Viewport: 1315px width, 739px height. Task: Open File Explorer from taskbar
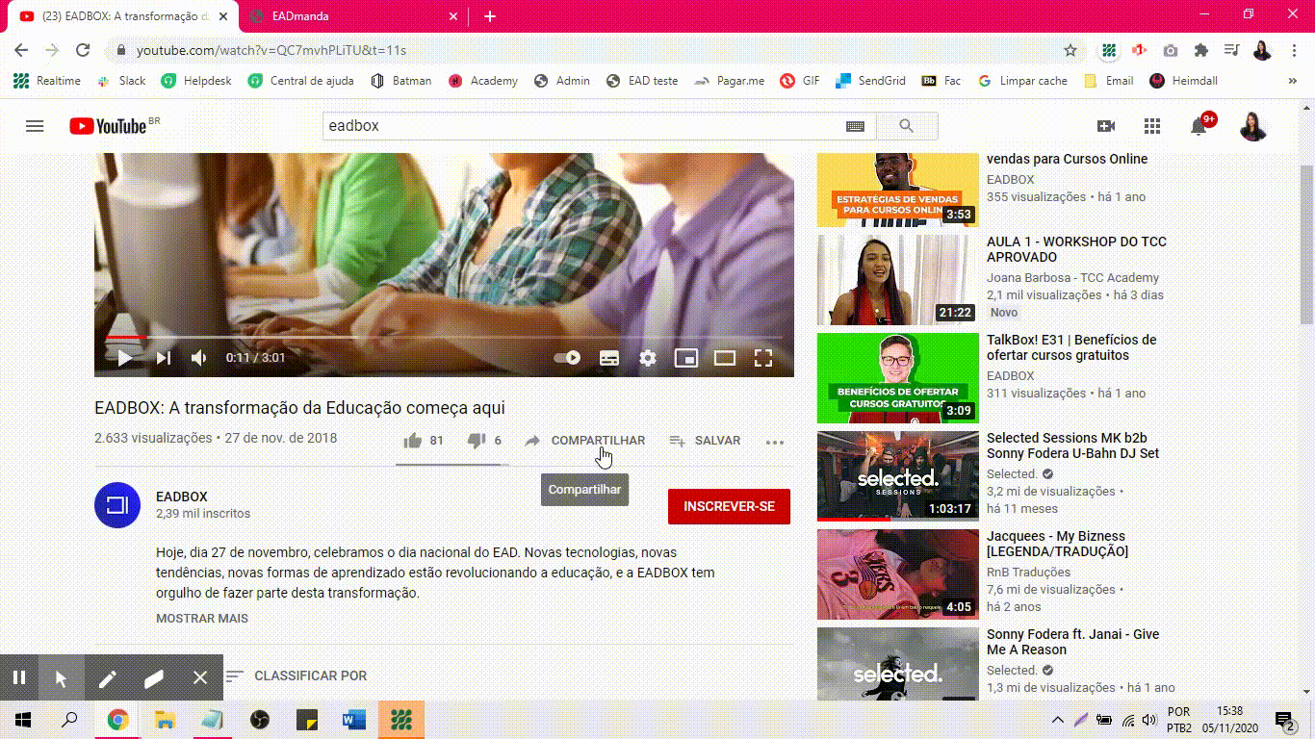click(x=165, y=719)
